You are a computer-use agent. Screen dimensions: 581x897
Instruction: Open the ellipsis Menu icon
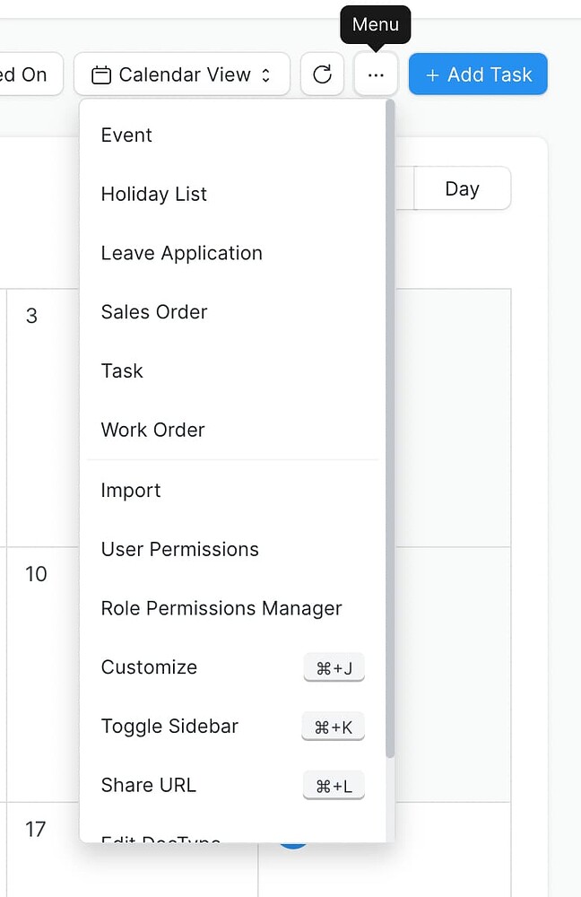(x=376, y=74)
